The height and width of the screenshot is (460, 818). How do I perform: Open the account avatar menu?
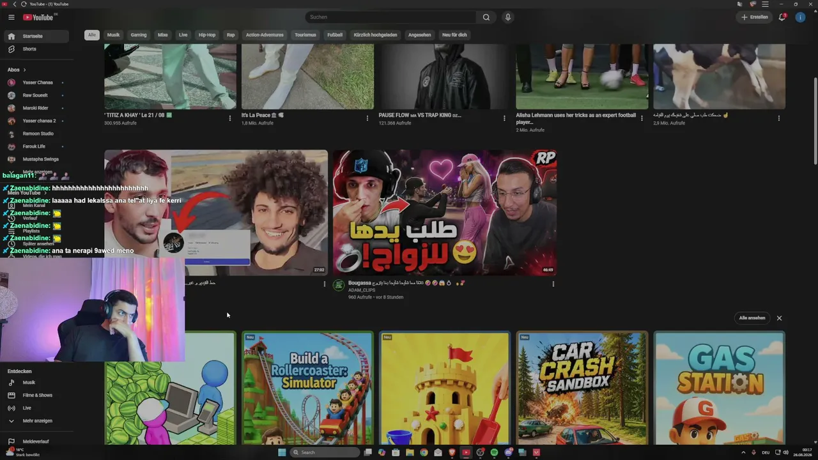800,17
